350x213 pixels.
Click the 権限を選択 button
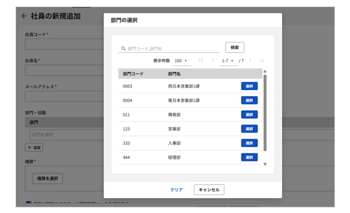[x=47, y=178]
